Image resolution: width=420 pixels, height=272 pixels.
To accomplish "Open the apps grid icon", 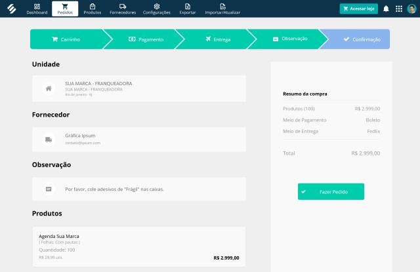I will (x=399, y=9).
